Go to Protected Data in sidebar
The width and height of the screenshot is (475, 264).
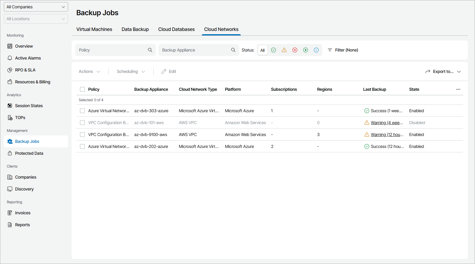click(29, 153)
